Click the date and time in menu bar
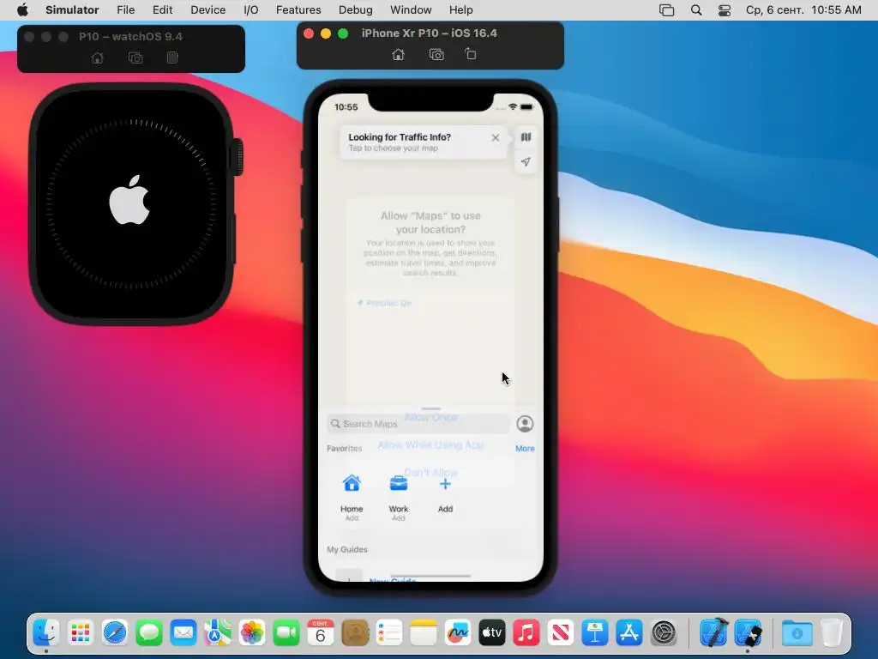The width and height of the screenshot is (878, 659). [x=803, y=10]
